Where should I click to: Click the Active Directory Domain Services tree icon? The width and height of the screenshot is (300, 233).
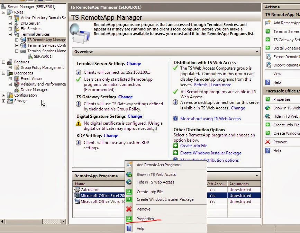pos(17,18)
